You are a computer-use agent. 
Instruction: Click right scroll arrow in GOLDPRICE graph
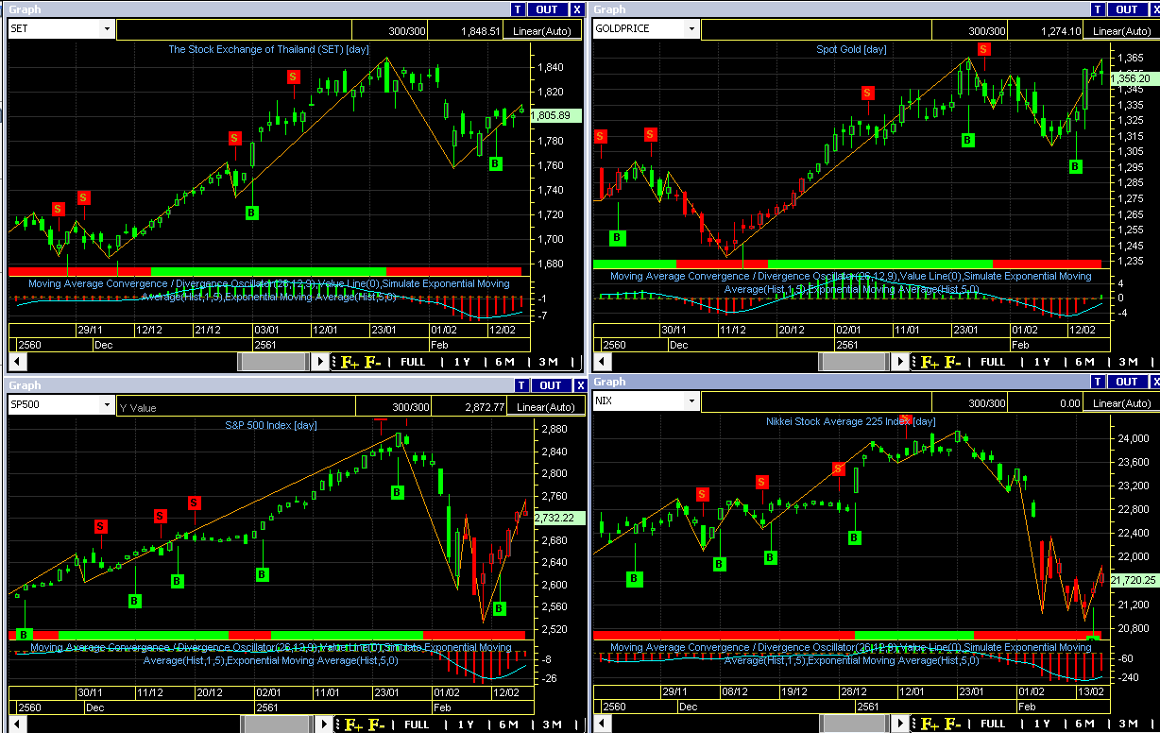[902, 362]
